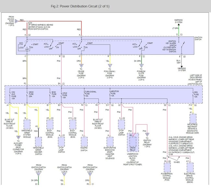This screenshot has height=188, width=211.
Task: Select the S234 splice label
Action: coord(30,23)
